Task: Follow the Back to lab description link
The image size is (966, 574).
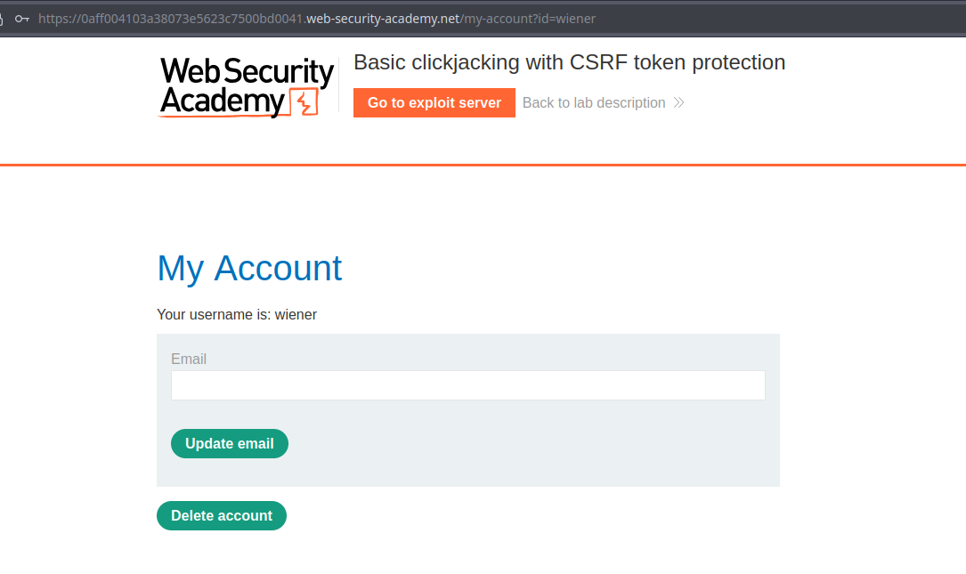Action: (x=593, y=102)
